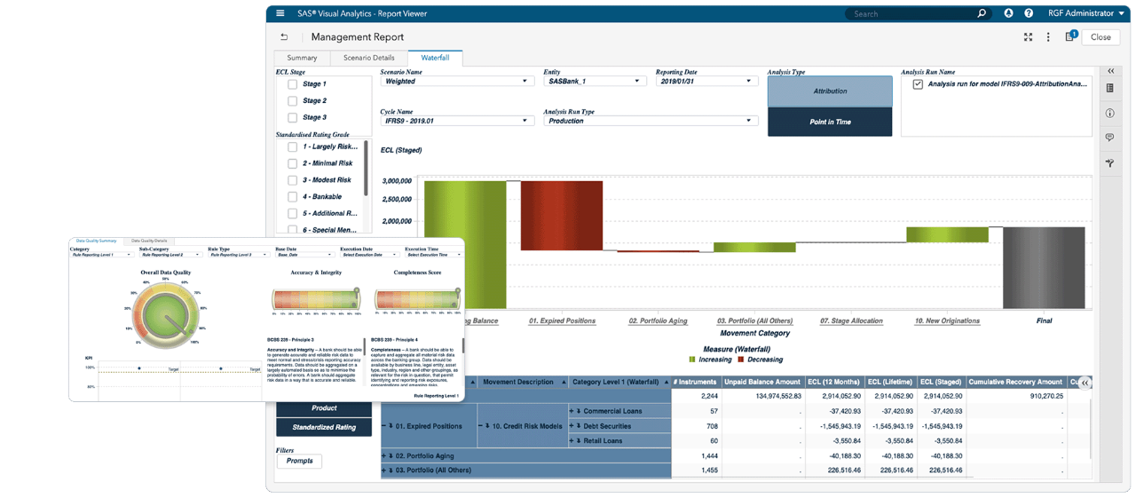Viewport: 1136px width, 498px height.
Task: Select the Waterfall tab
Action: 435,58
